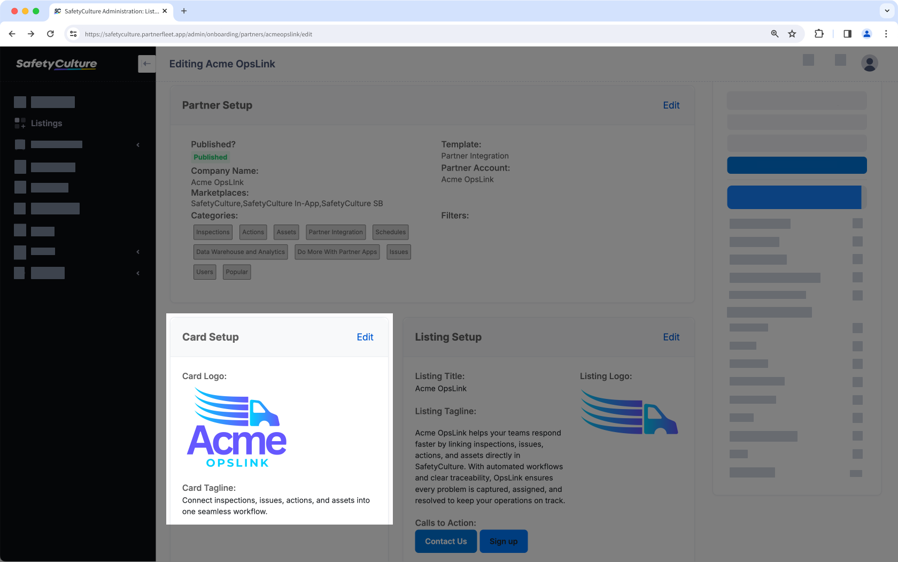Click the Listing Title value Acme OpsLink

pos(441,389)
